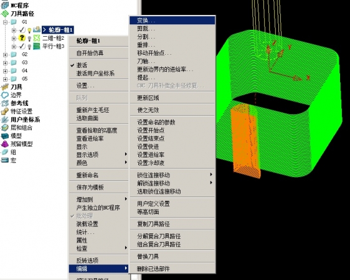
Task: Choose 替换刀具 in edit submenu
Action: (x=173, y=256)
